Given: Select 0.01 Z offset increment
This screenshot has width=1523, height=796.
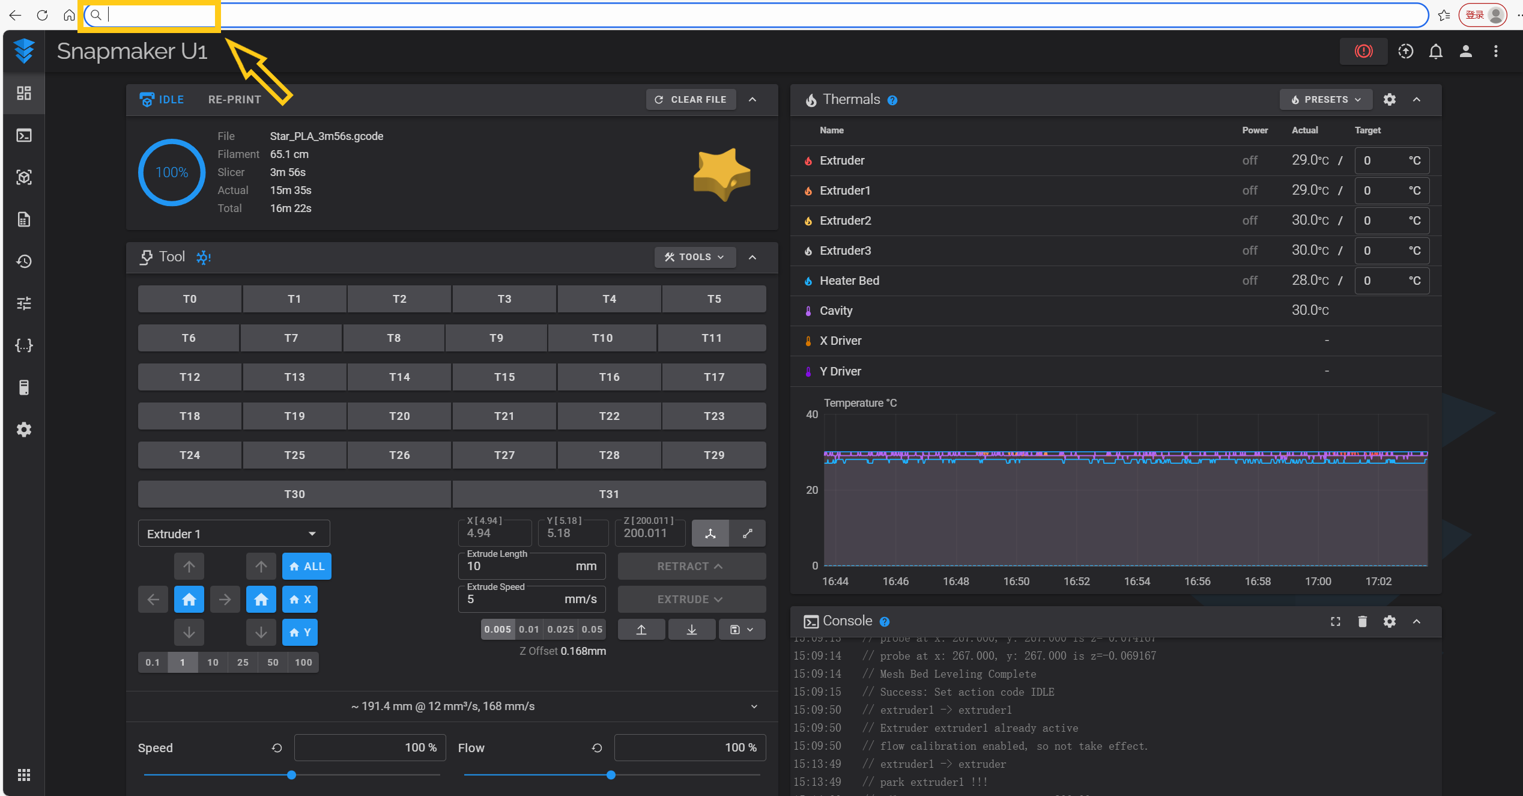Looking at the screenshot, I should (528, 629).
